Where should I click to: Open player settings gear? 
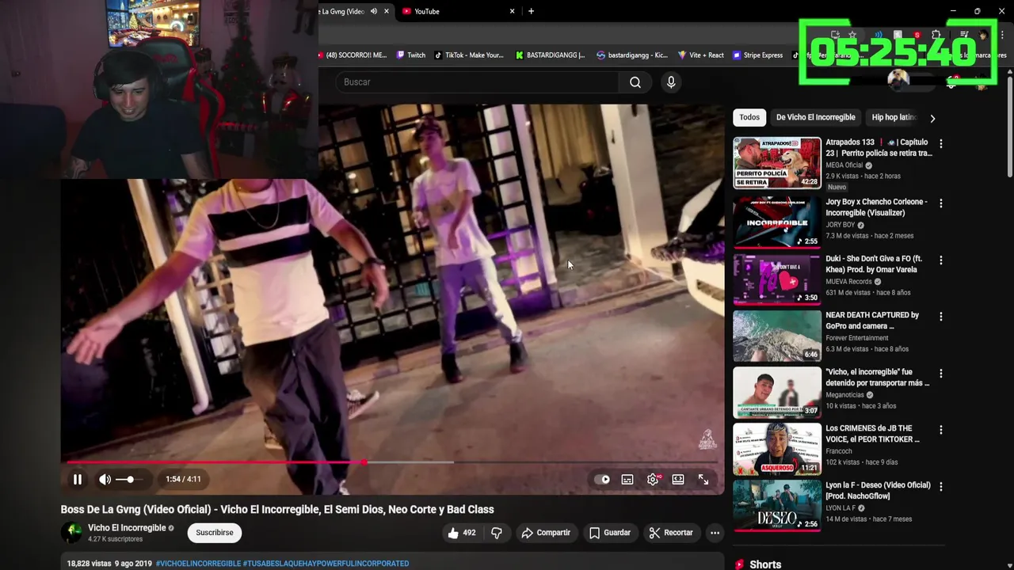click(653, 479)
